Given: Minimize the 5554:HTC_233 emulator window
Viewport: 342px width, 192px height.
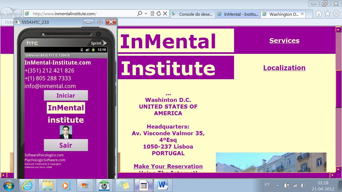Looking at the screenshot, I should [x=88, y=22].
